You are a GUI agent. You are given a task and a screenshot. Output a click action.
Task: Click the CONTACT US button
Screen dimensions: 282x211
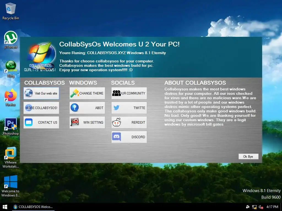pyautogui.click(x=41, y=122)
